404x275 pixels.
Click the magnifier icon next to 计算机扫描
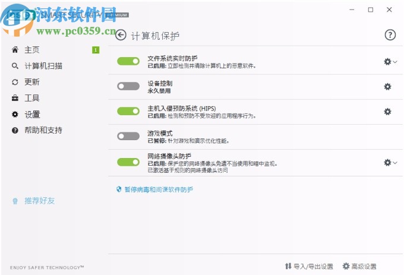pos(15,66)
